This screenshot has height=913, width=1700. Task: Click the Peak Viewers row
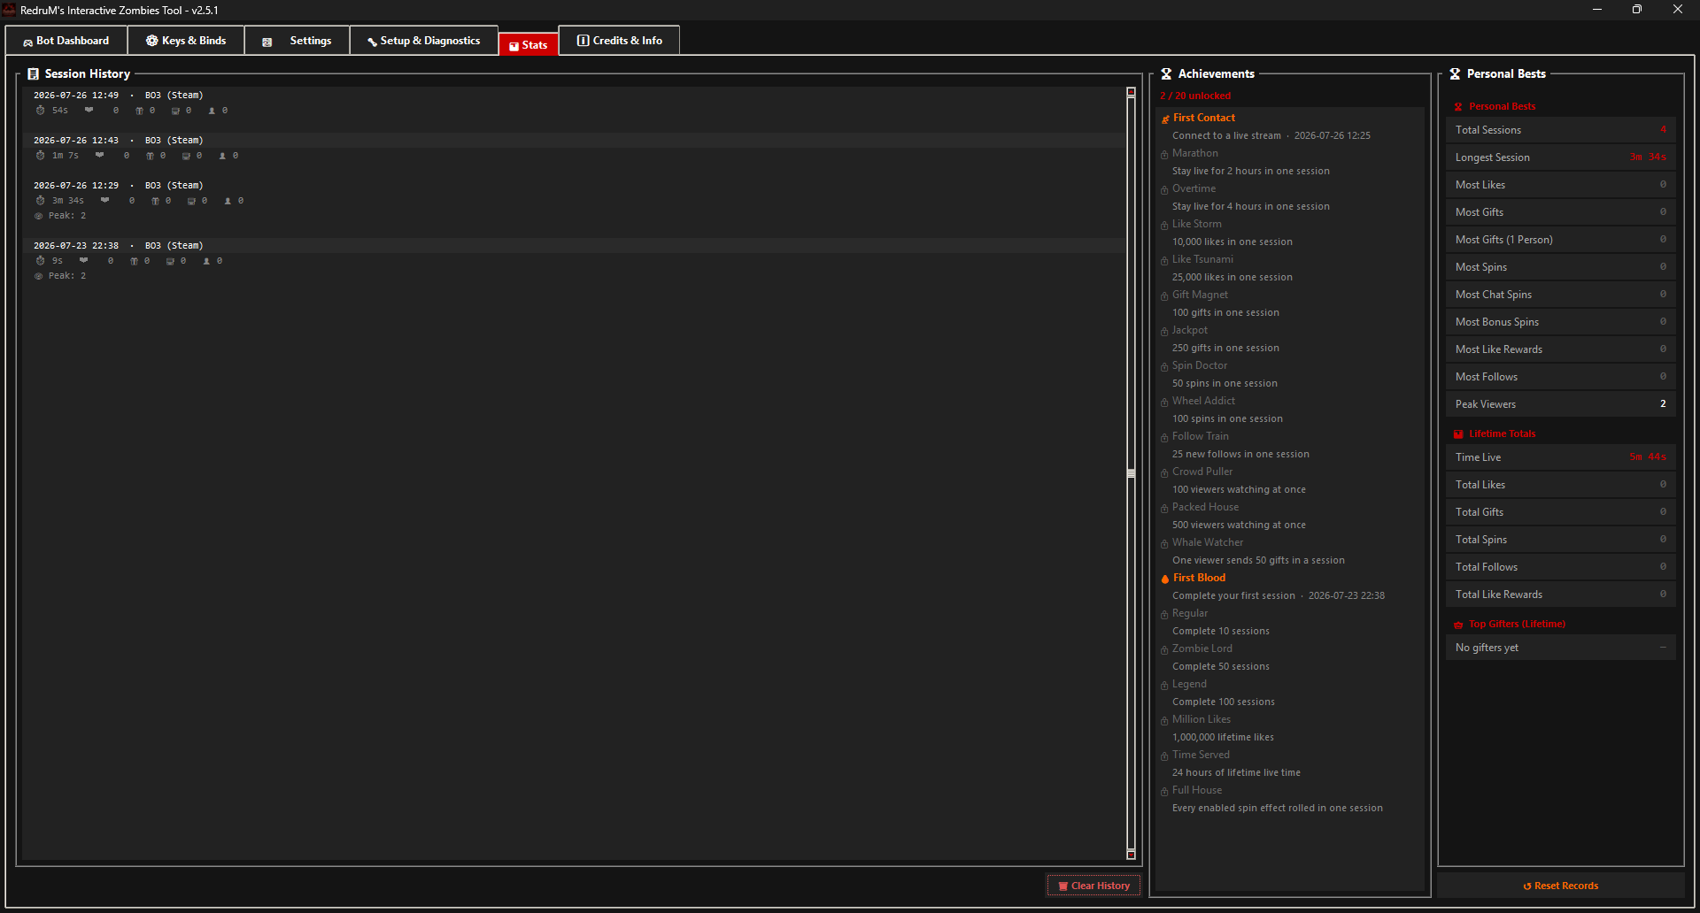(x=1560, y=404)
